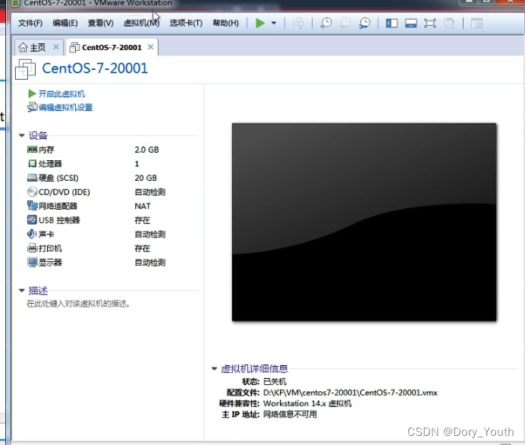The image size is (525, 445).
Task: Open the 编辑(E) menu
Action: (65, 23)
